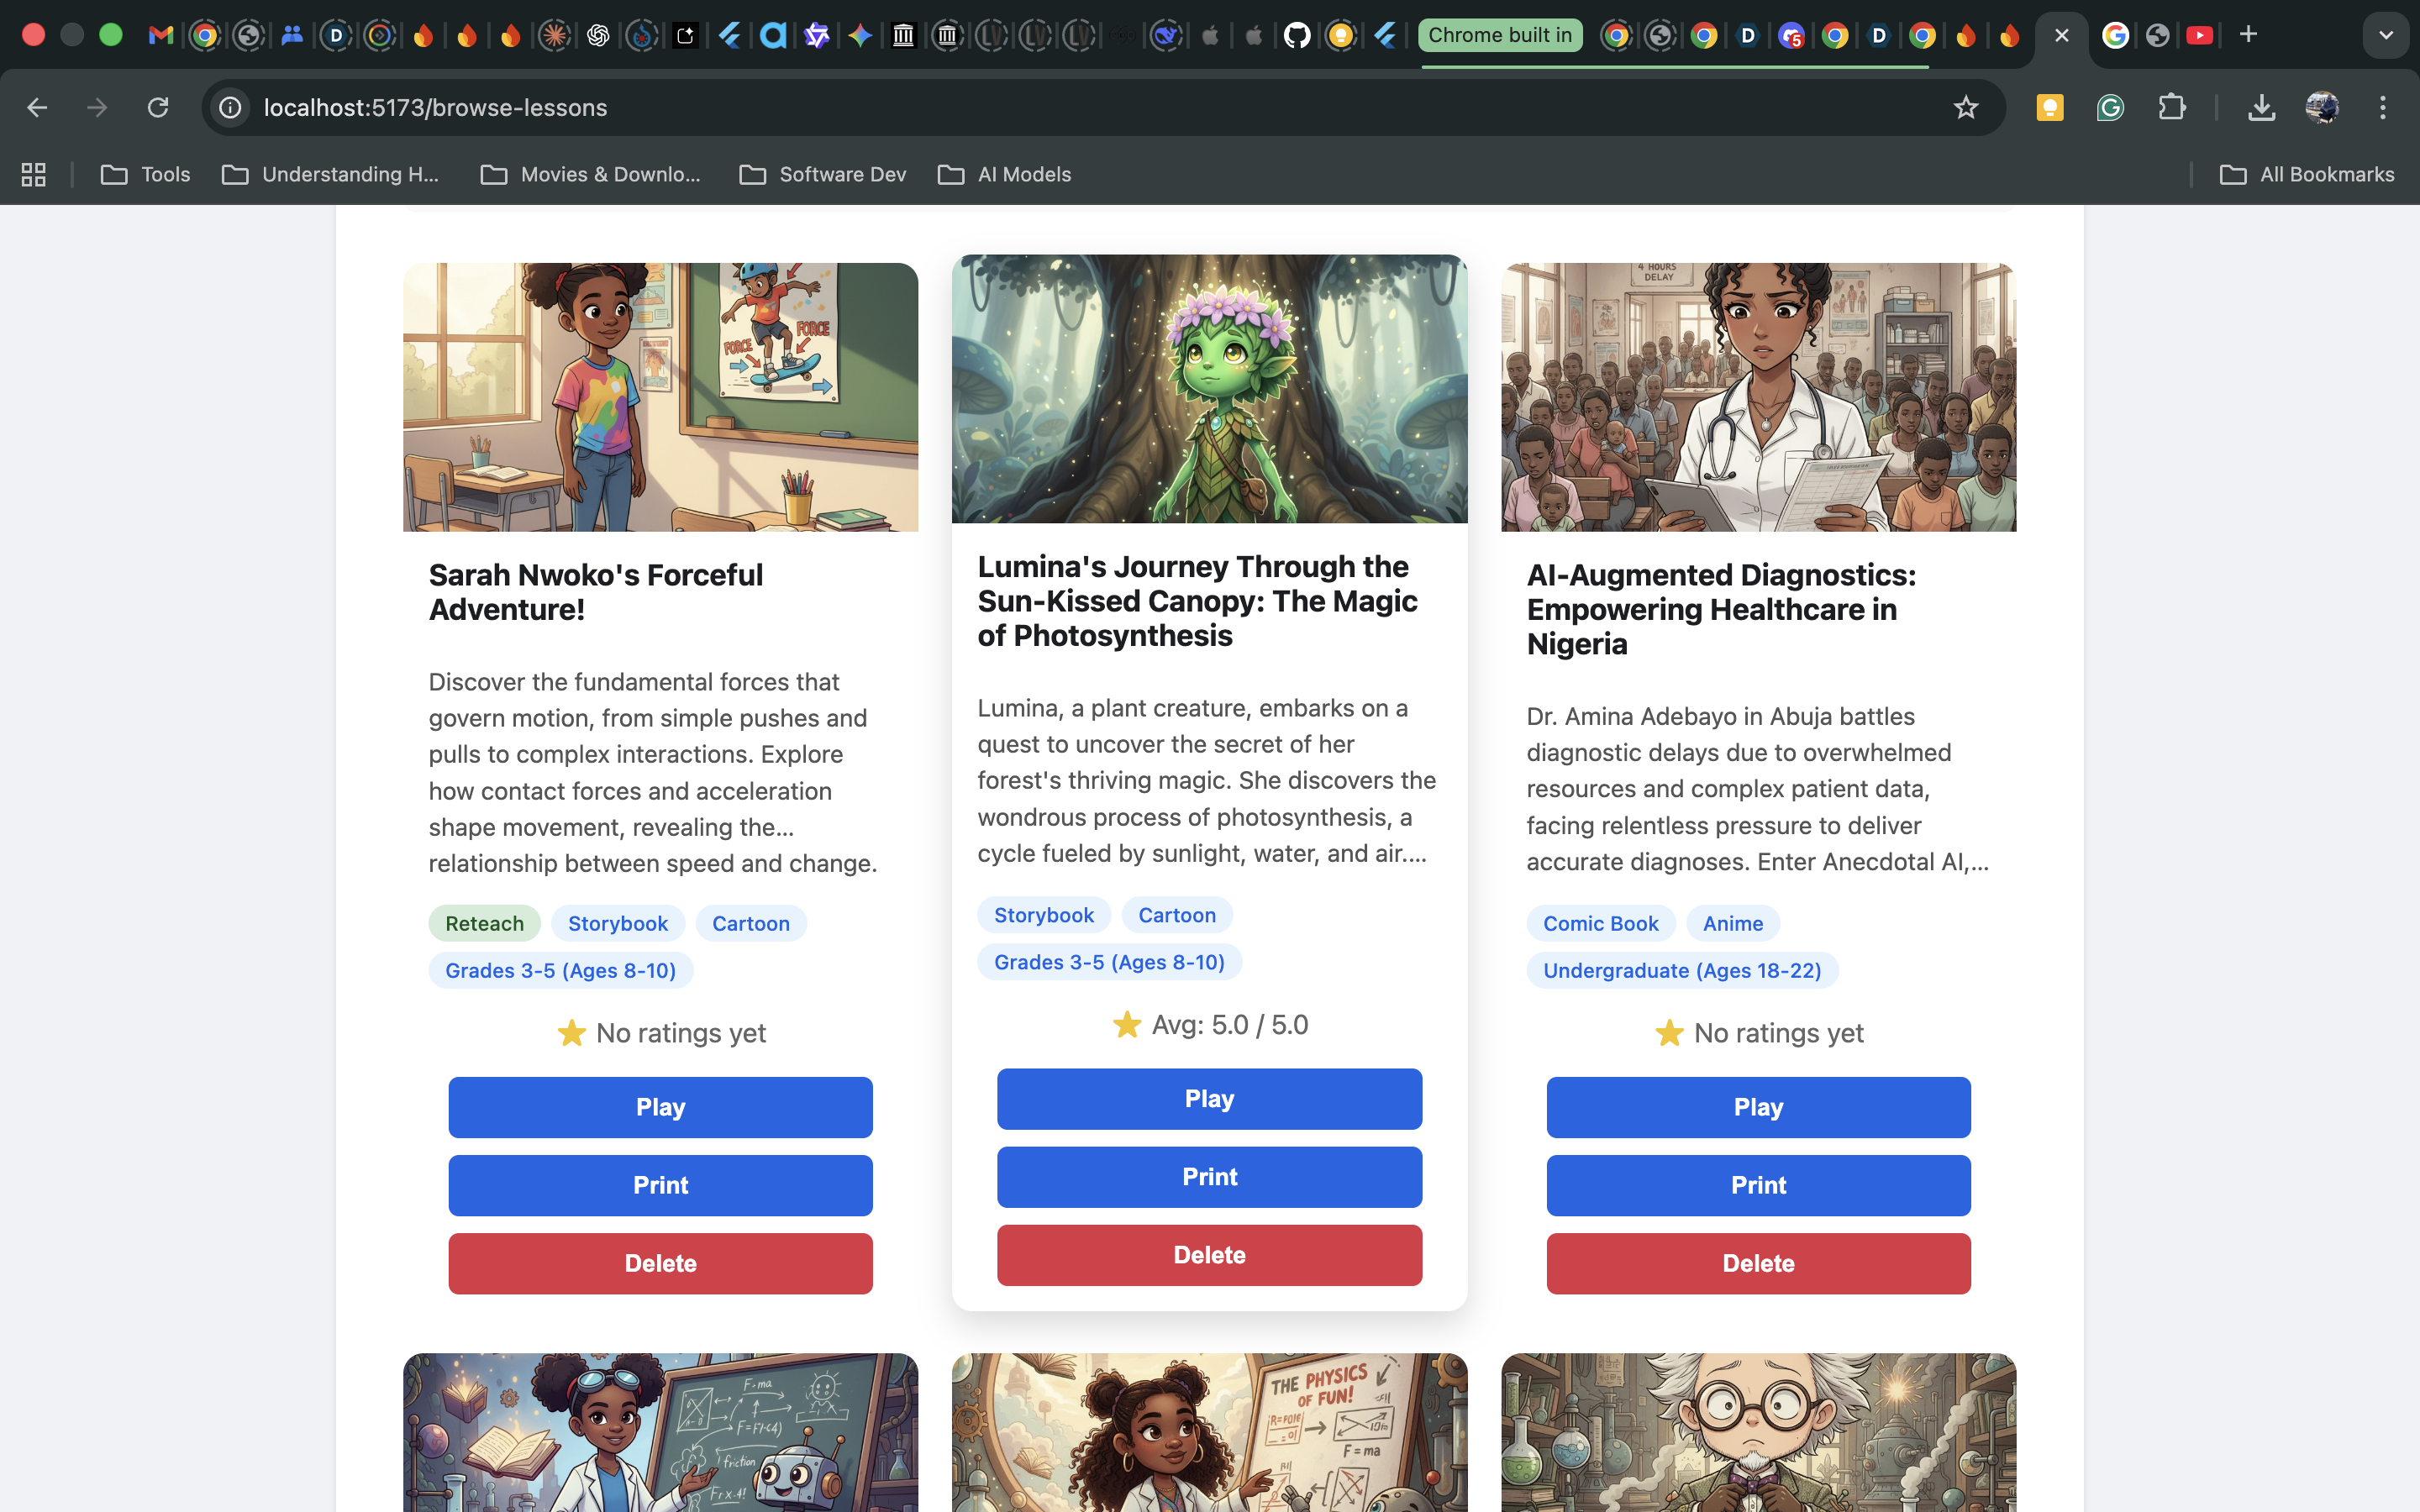
Task: Open the Software Dev bookmarks folder
Action: coord(822,174)
